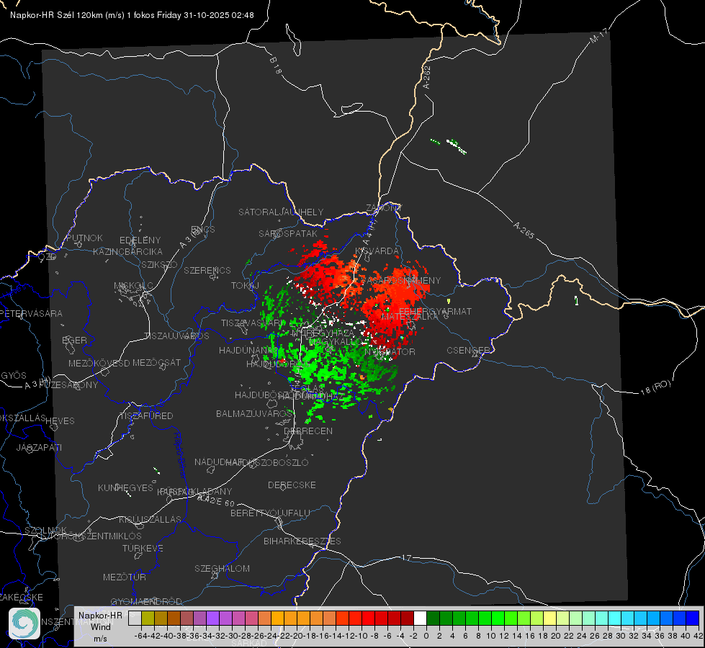The width and height of the screenshot is (705, 648).
Task: Click the TISZAFÜRED label
Action: coord(147,416)
